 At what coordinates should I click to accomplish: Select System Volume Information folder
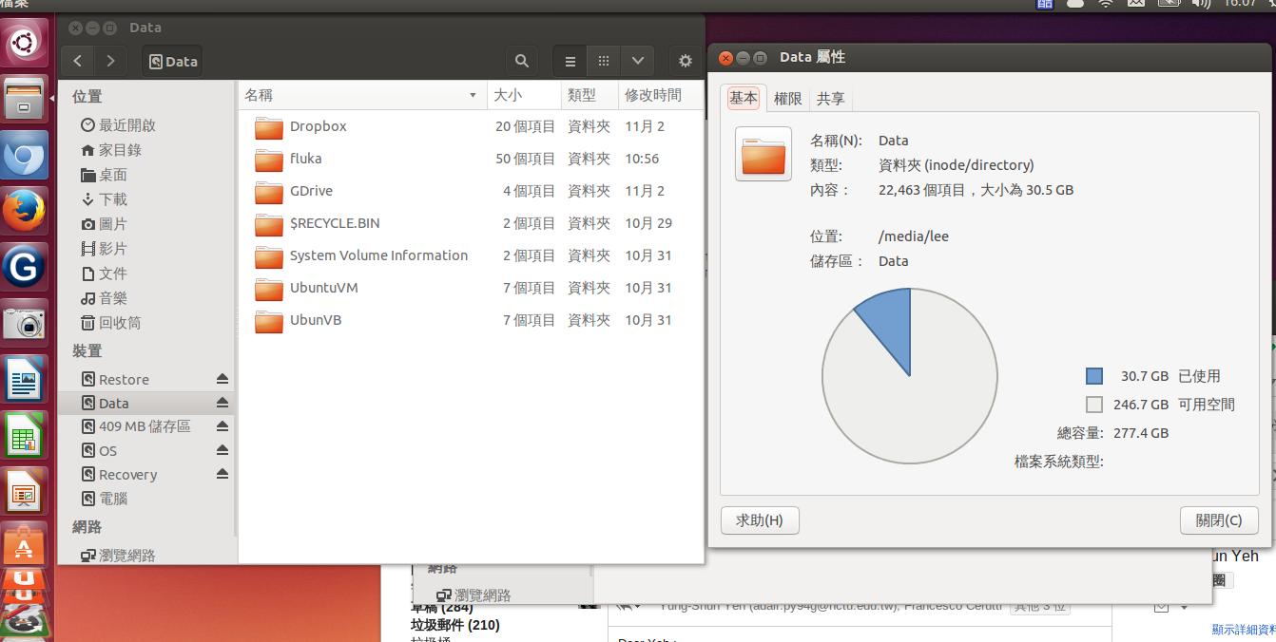(x=471, y=255)
